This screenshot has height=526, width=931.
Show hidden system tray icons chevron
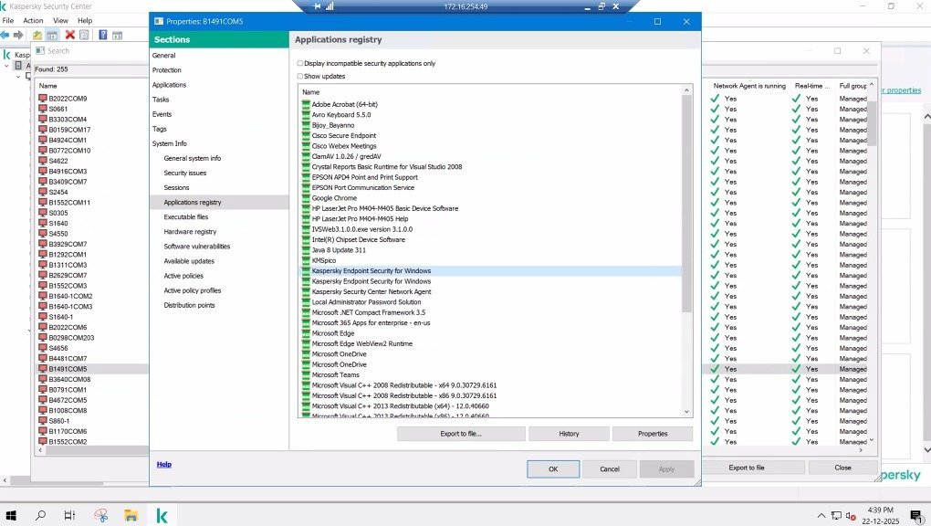pos(821,516)
